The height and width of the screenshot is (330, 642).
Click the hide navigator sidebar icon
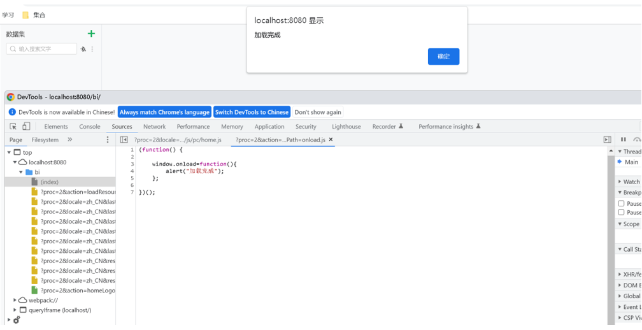tap(124, 140)
